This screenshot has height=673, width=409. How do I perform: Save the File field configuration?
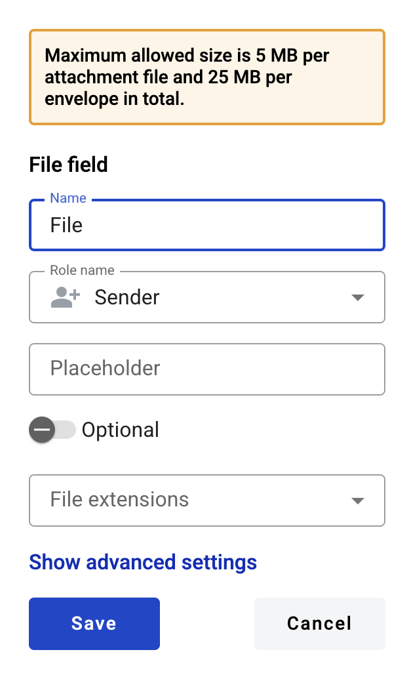tap(94, 624)
